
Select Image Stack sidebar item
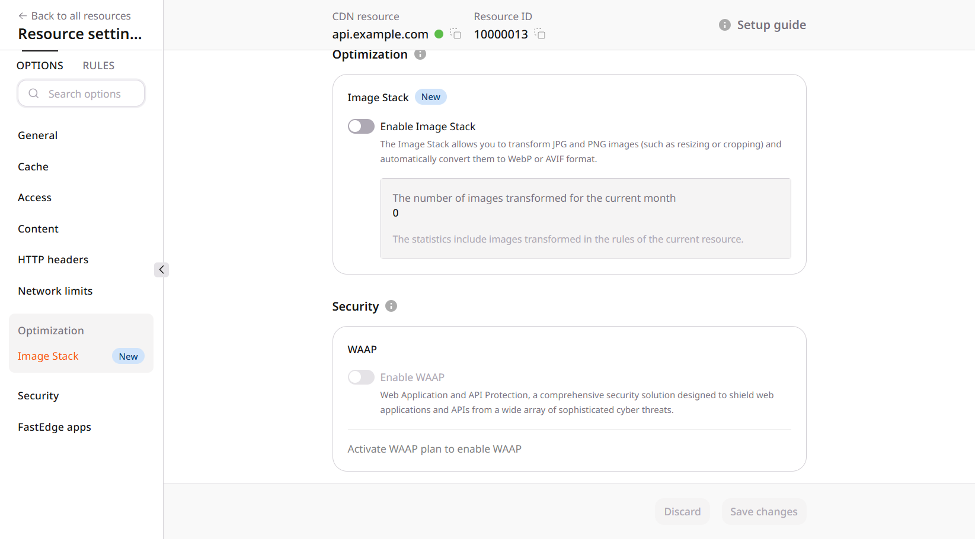click(48, 356)
